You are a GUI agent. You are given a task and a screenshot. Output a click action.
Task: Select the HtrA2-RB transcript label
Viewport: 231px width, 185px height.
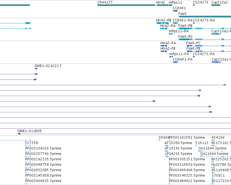pyautogui.click(x=163, y=20)
